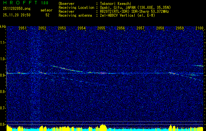206x131 pixels.
Task: Click the kHz axis unit label
Action: pos(3,27)
